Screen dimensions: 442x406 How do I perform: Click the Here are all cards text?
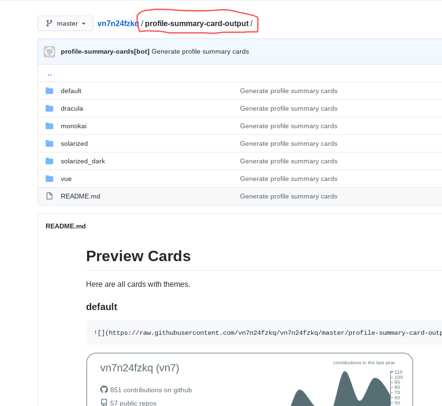click(x=138, y=284)
